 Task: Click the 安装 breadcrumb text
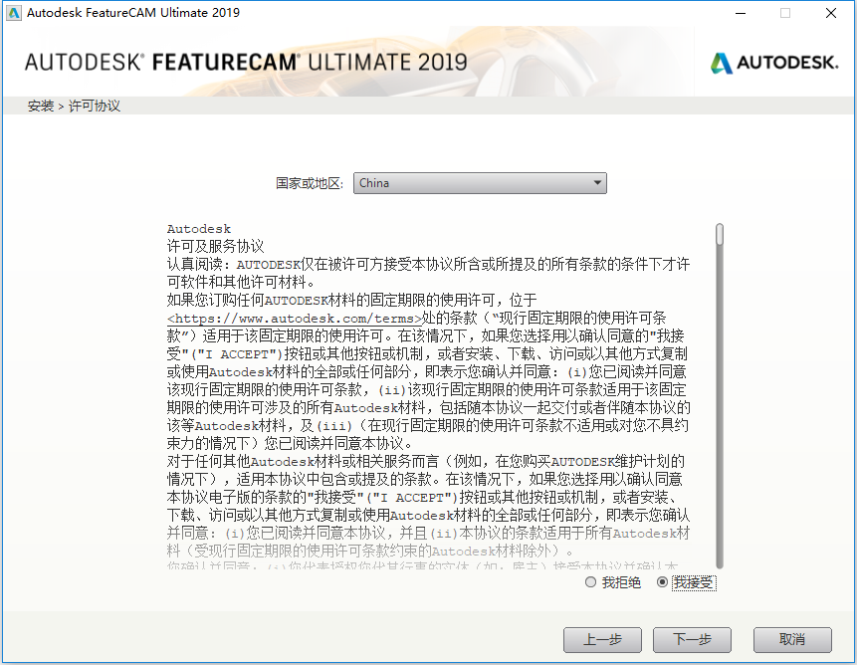coord(41,106)
